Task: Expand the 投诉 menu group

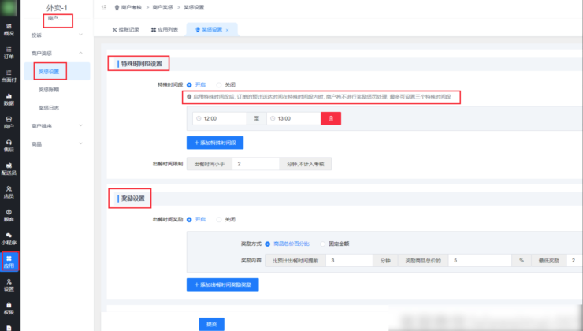Action: click(x=58, y=35)
